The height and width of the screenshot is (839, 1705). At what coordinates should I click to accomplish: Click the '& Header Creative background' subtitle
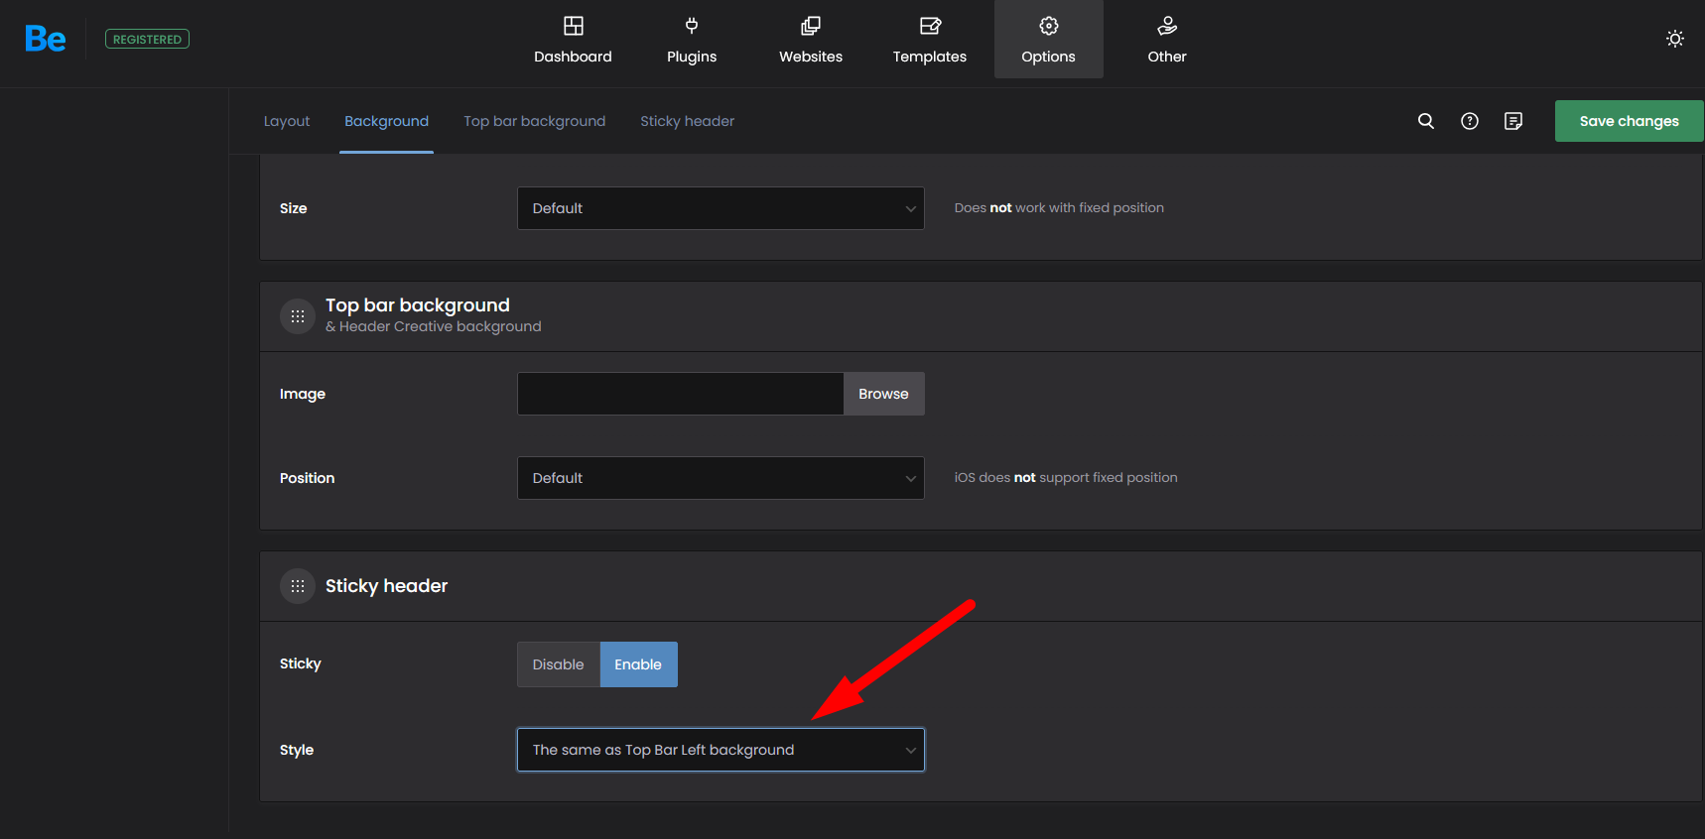coord(434,326)
